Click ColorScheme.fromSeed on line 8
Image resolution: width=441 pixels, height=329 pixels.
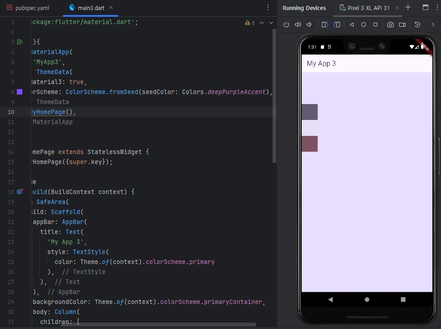(102, 92)
